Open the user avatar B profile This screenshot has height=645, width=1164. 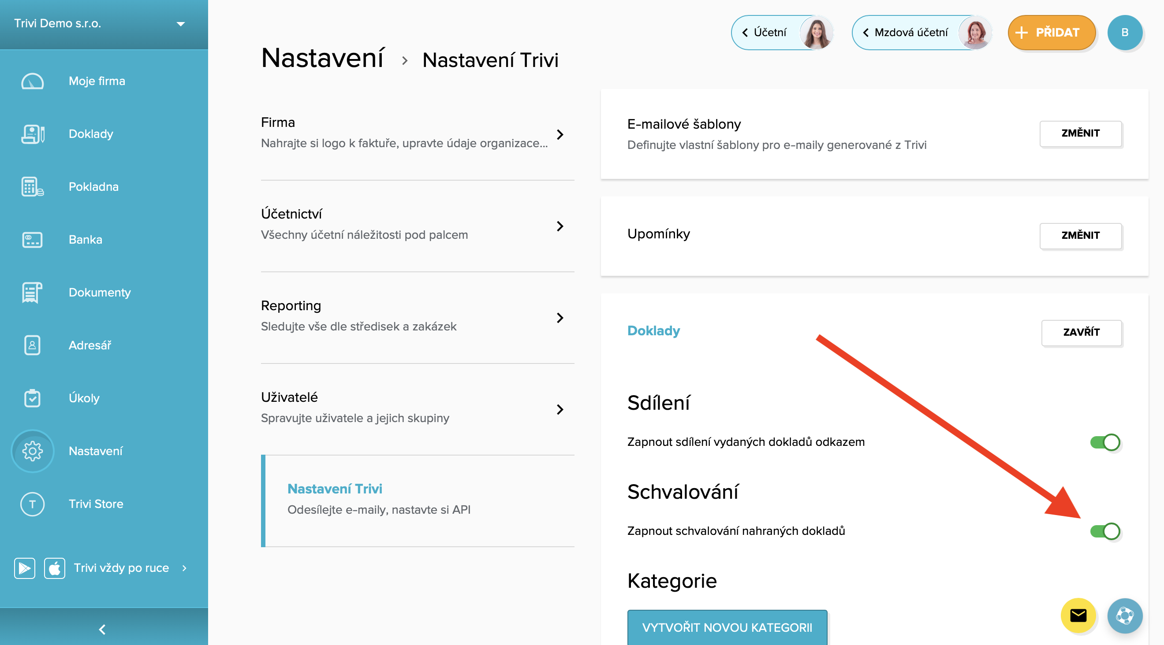(1125, 33)
